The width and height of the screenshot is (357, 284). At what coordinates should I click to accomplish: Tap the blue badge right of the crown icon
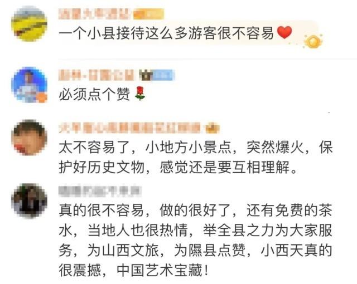(163, 75)
